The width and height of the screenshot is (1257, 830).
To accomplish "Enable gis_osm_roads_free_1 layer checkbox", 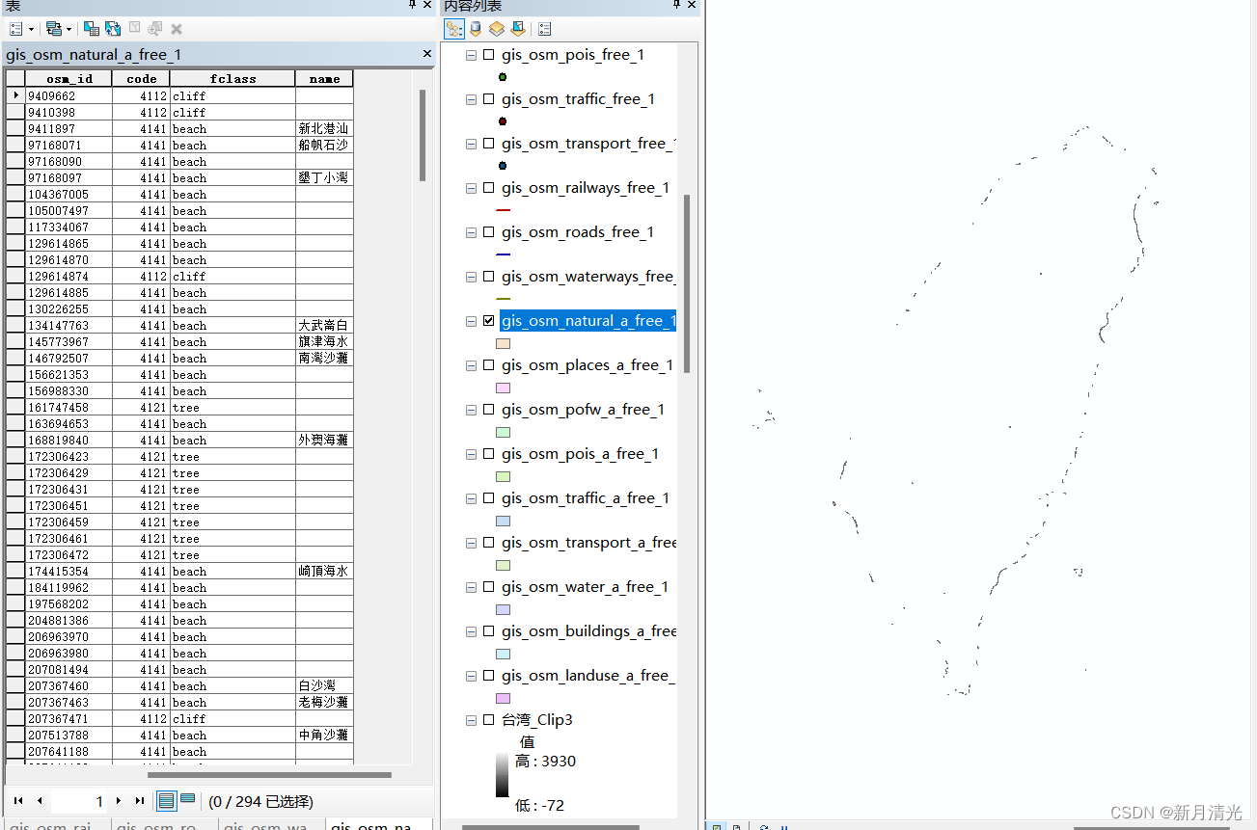I will (x=489, y=232).
